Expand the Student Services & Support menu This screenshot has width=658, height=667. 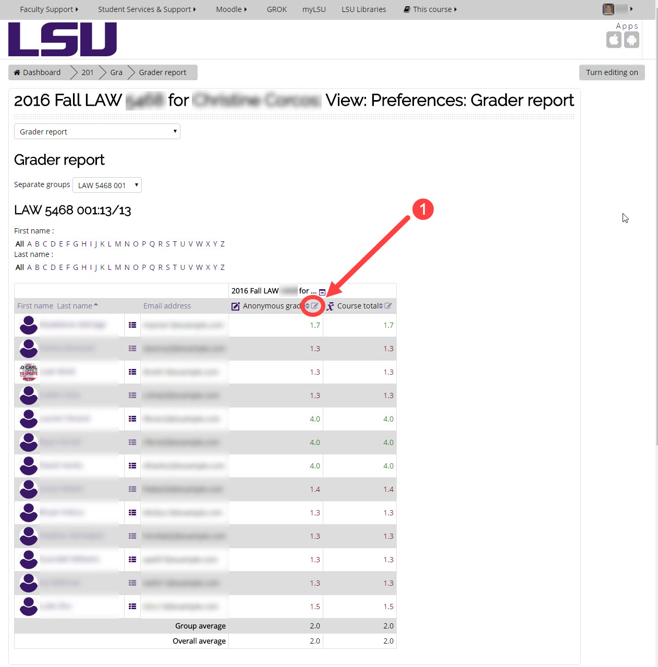(147, 9)
